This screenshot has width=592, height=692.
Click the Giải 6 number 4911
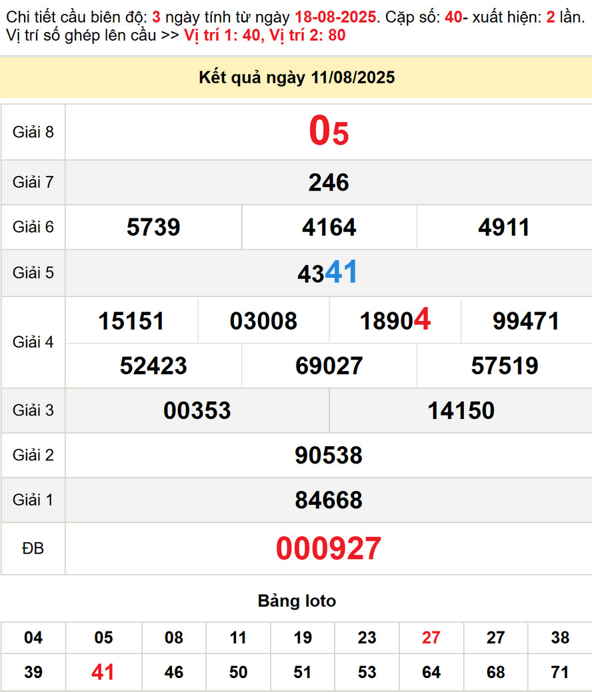coord(504,228)
